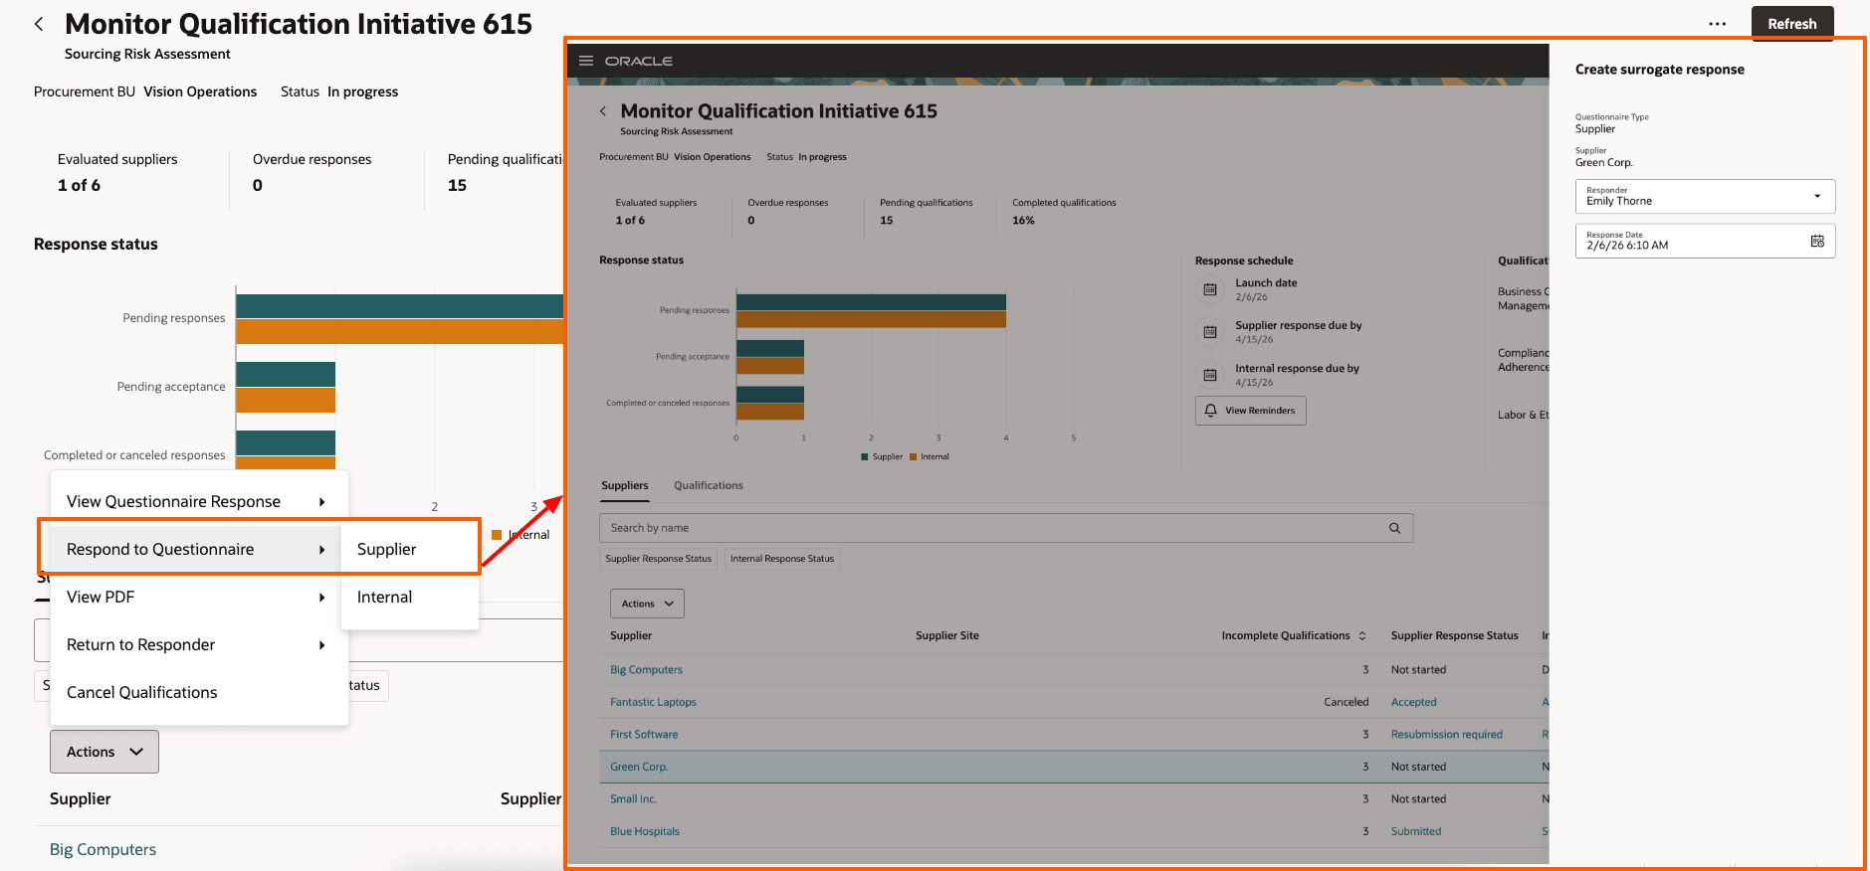Click the Launch date calendar icon
The image size is (1870, 871).
coord(1210,289)
